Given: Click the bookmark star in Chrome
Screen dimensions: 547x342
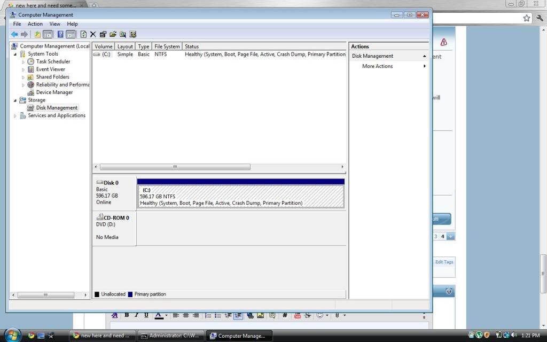Looking at the screenshot, I should pos(526,18).
